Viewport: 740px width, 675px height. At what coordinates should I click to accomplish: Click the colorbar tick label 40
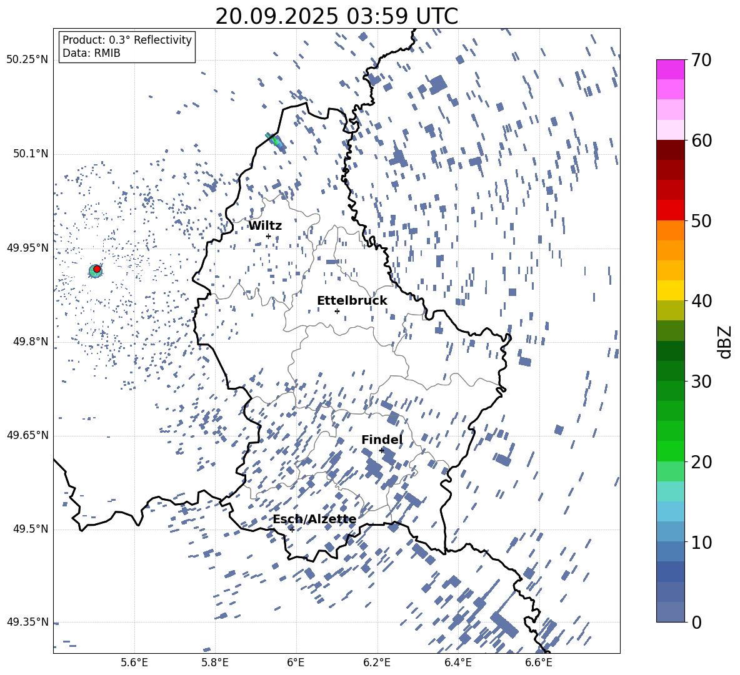(701, 301)
